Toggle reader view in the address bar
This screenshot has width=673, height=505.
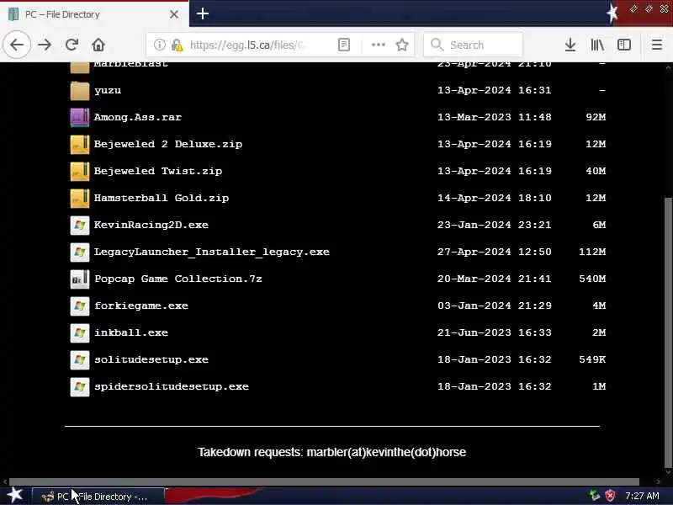pos(344,45)
